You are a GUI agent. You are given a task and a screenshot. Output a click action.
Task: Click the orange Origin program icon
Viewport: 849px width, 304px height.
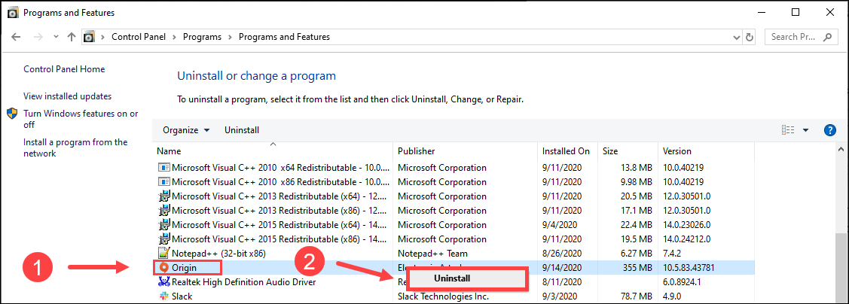pyautogui.click(x=163, y=266)
